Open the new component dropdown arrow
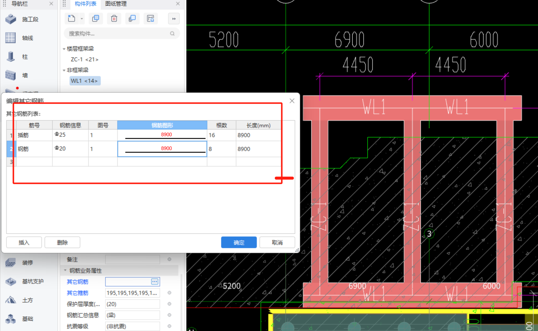The height and width of the screenshot is (331, 538). [x=82, y=19]
